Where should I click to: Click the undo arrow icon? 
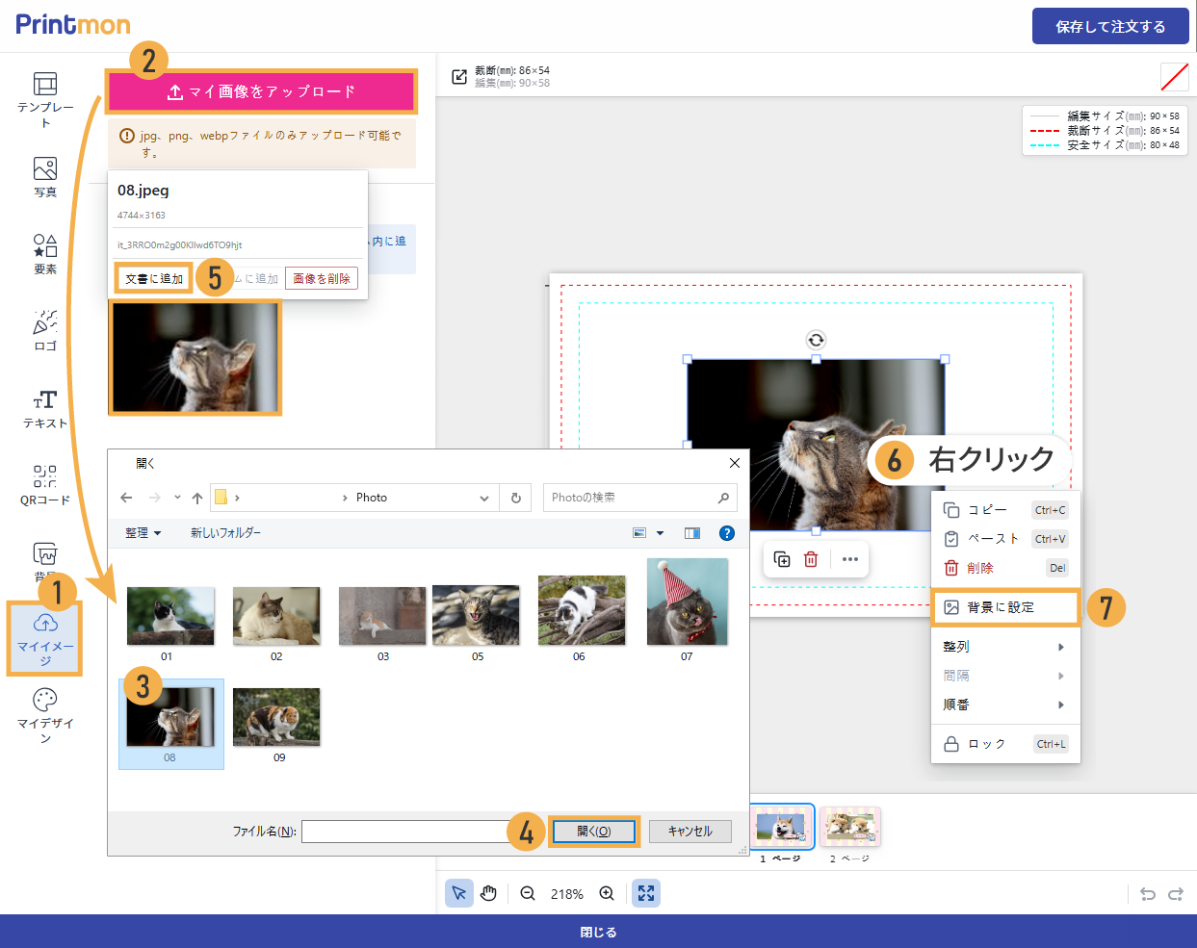pos(1147,894)
